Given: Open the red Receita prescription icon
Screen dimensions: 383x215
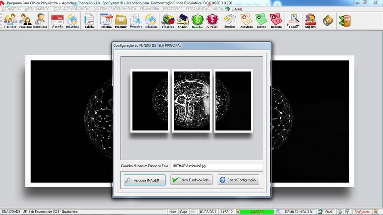Looking at the screenshot, I should (276, 21).
